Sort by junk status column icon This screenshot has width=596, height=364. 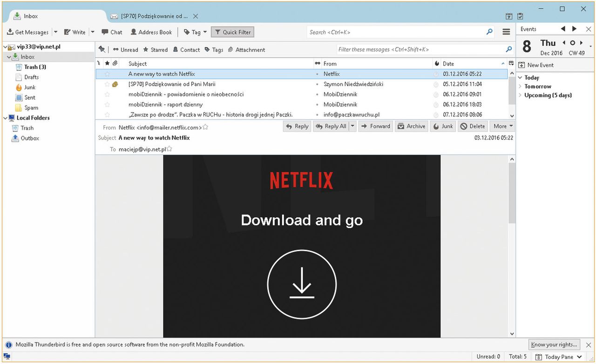coord(437,63)
